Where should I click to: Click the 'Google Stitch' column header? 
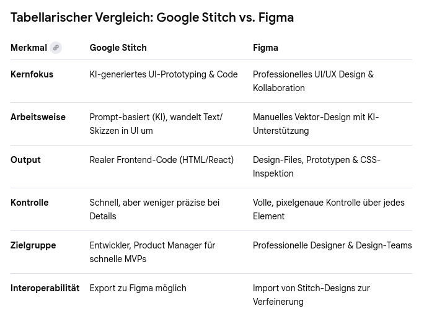click(x=118, y=48)
